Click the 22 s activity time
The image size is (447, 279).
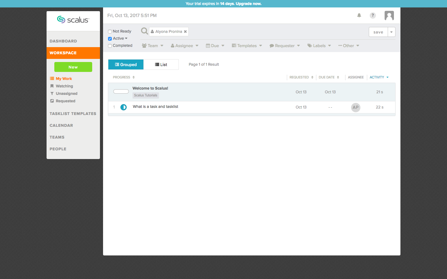point(380,107)
